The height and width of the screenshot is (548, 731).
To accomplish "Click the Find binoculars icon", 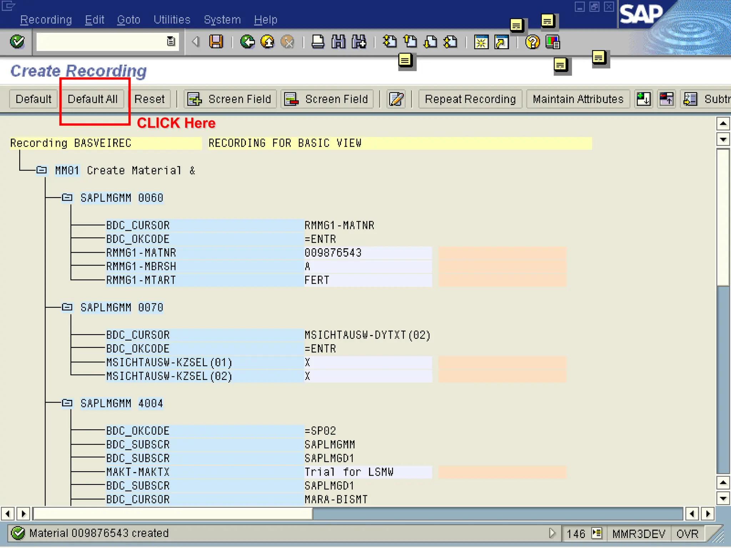I will tap(338, 42).
